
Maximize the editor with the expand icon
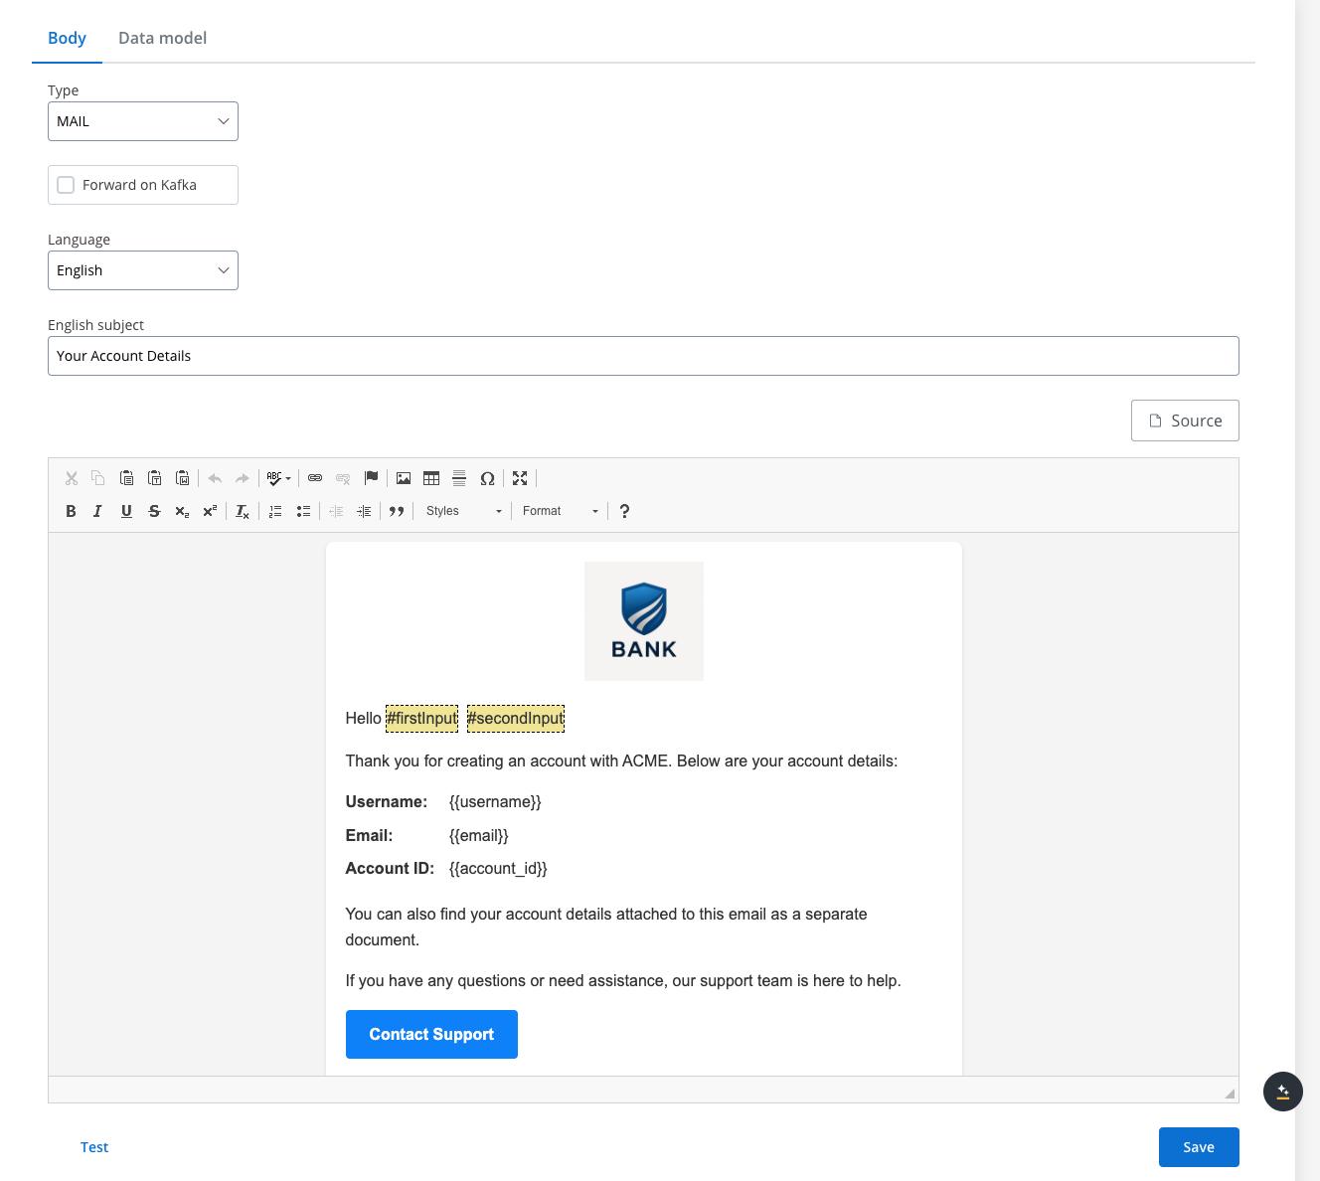(x=520, y=478)
